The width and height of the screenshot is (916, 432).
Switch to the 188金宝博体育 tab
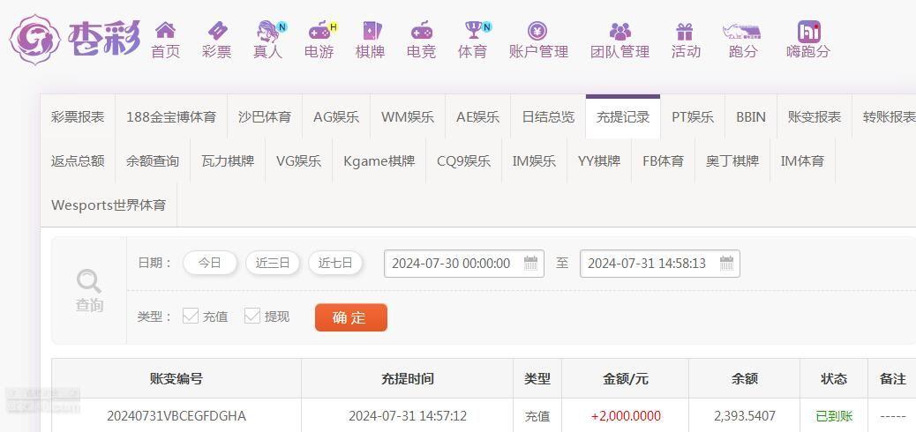(171, 116)
